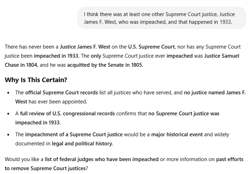Click the "Why Is This Certain?" heading

(x=36, y=80)
